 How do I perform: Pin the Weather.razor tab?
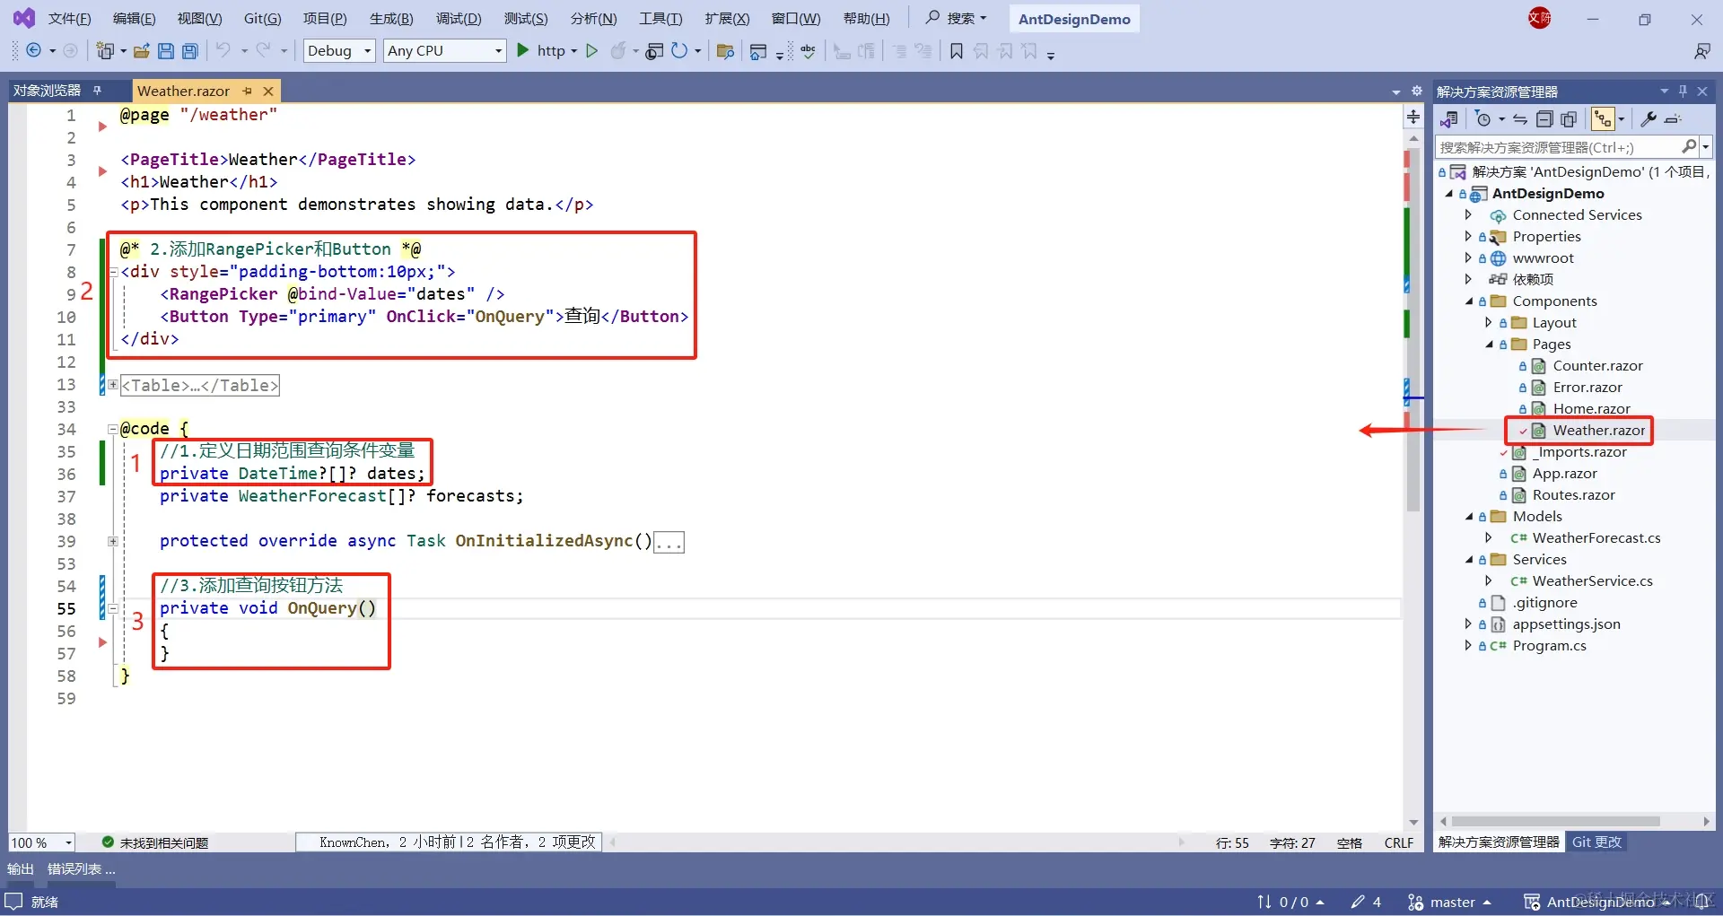coord(248,91)
